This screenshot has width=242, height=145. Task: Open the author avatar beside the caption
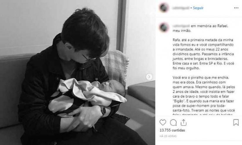click(164, 28)
